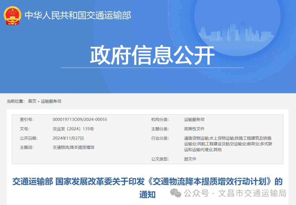The image size is (296, 205).
Task: Click the 公文类型 field label
Action: click(160, 159)
